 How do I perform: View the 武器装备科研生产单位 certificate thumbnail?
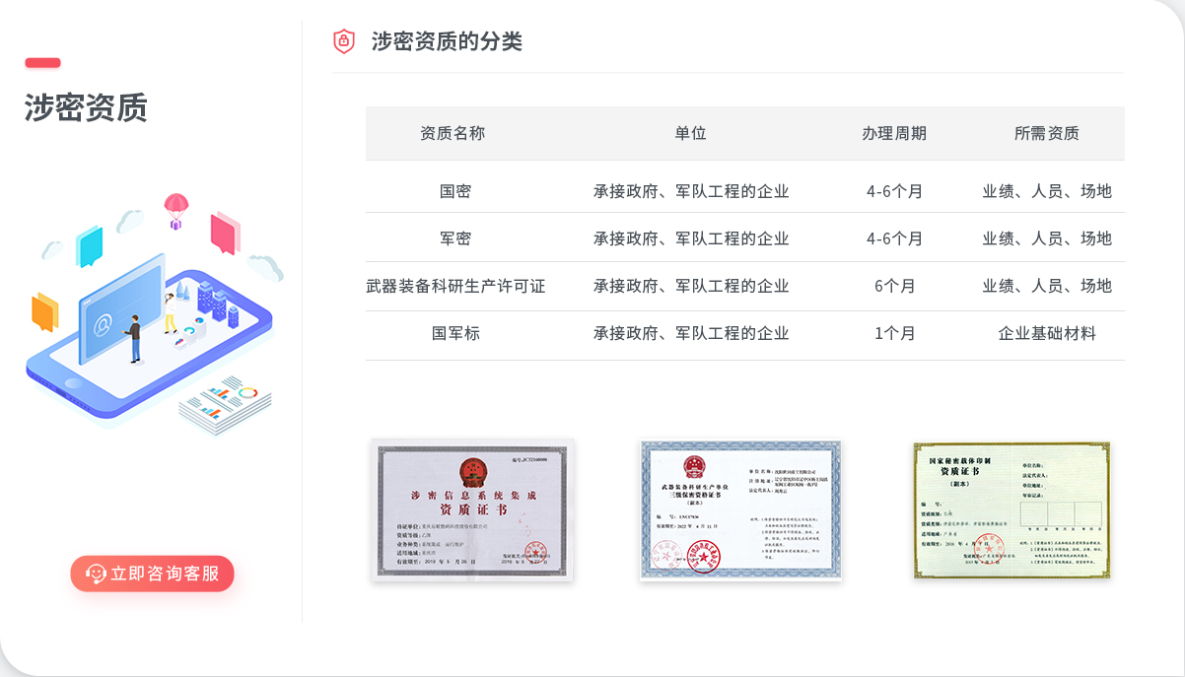pos(739,509)
